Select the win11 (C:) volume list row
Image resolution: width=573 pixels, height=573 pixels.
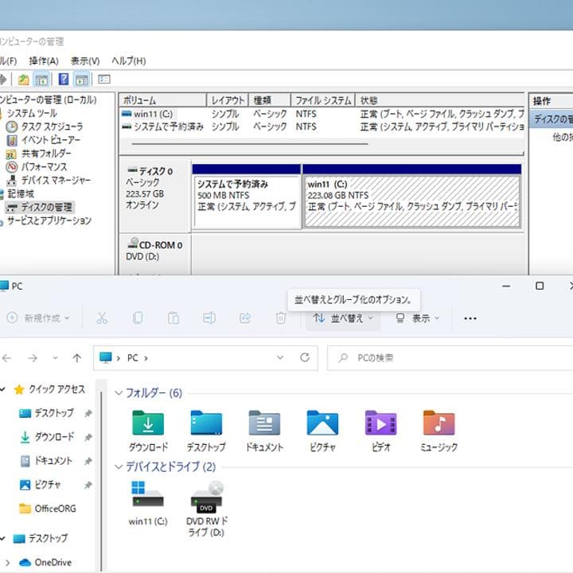coord(322,114)
